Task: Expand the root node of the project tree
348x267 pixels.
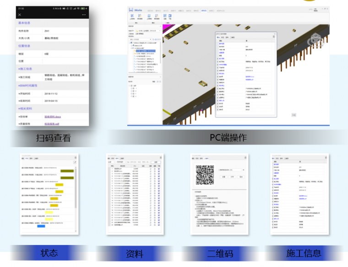Action: pyautogui.click(x=129, y=43)
